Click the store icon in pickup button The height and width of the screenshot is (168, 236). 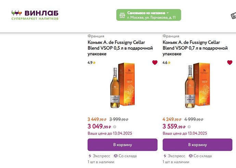[122, 15]
